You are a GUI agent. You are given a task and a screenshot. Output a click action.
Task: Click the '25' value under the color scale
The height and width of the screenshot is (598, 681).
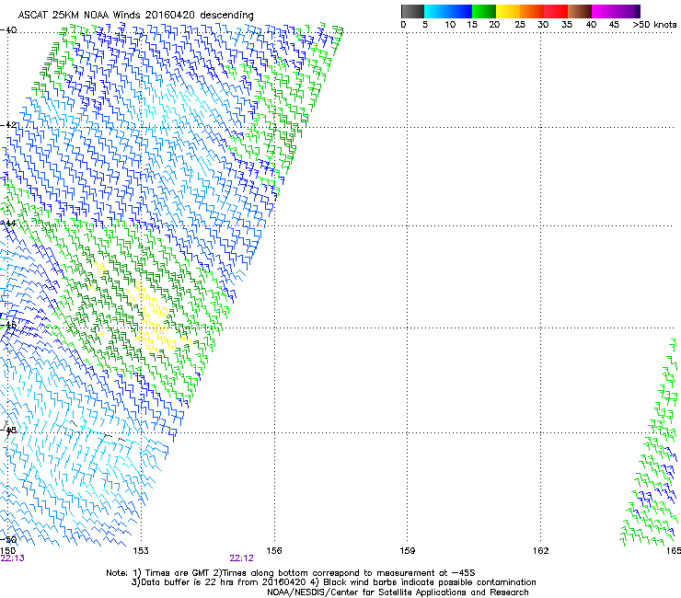point(520,25)
